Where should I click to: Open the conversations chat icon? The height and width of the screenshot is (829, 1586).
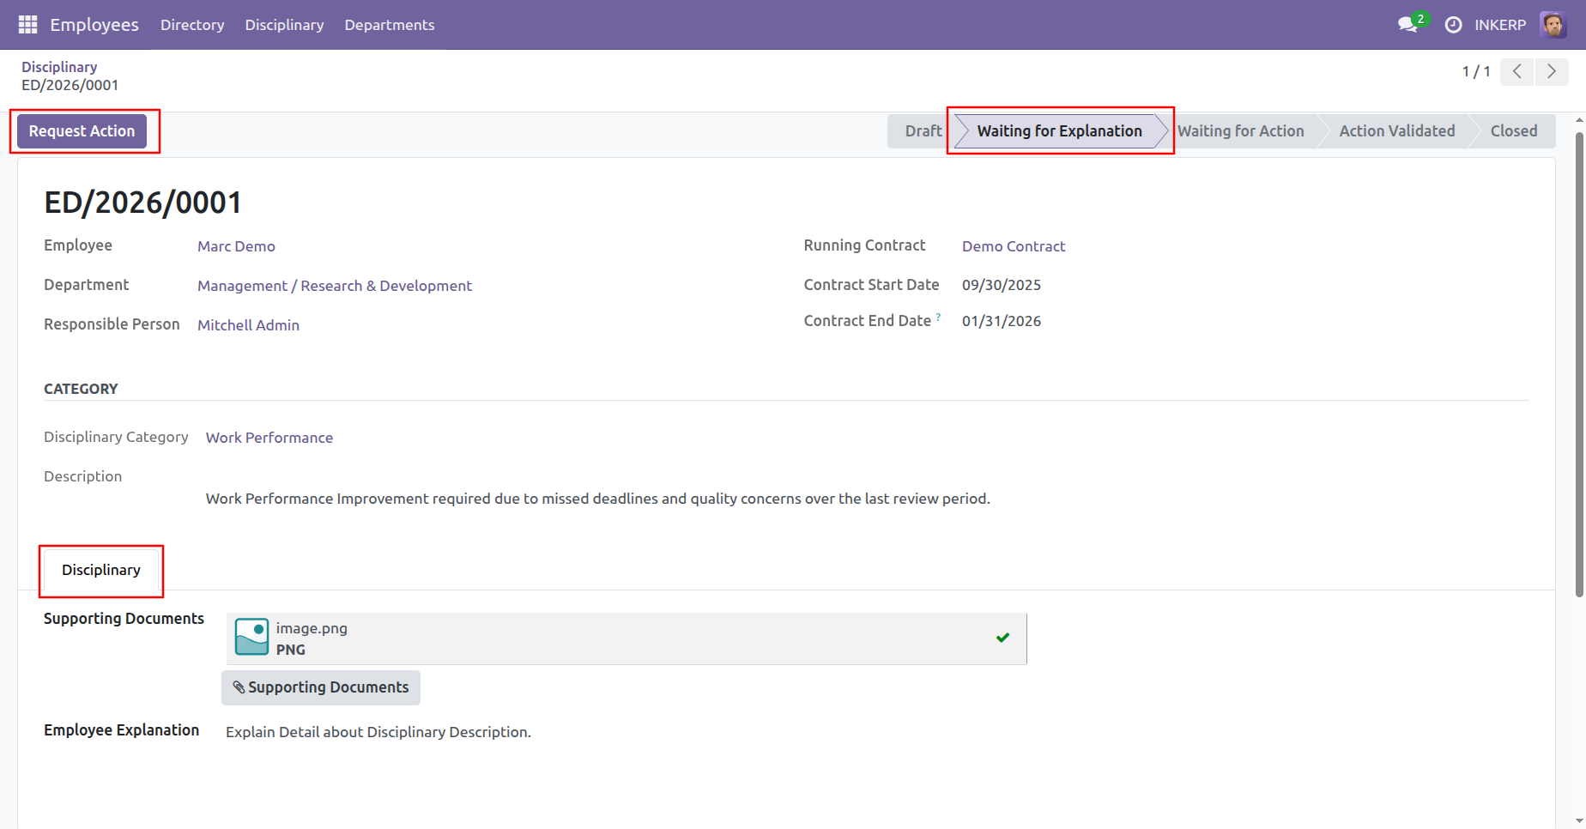pyautogui.click(x=1407, y=25)
